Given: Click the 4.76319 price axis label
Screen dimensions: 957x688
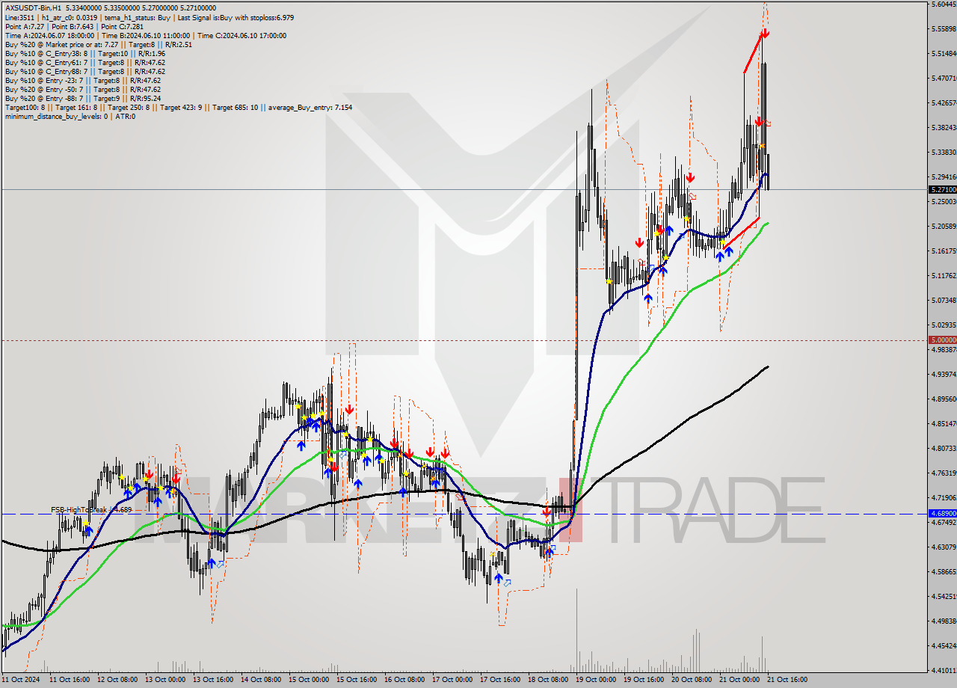Looking at the screenshot, I should point(943,473).
